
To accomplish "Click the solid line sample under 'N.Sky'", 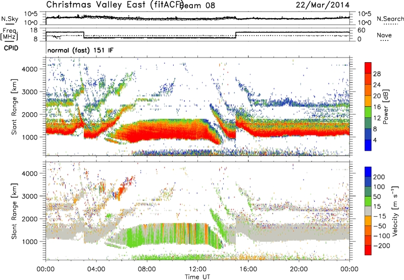I will (x=10, y=24).
